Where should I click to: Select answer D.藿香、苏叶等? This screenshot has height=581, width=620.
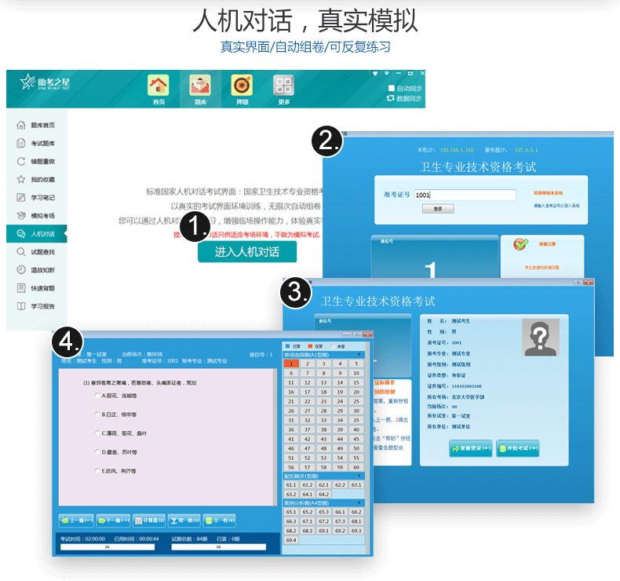97,452
